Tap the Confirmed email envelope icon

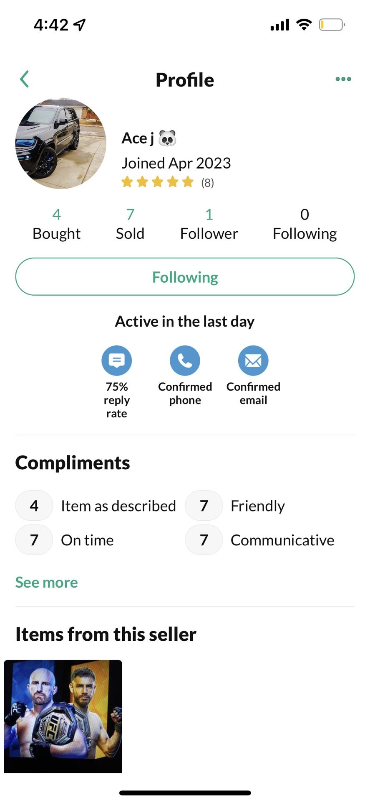[x=253, y=361]
